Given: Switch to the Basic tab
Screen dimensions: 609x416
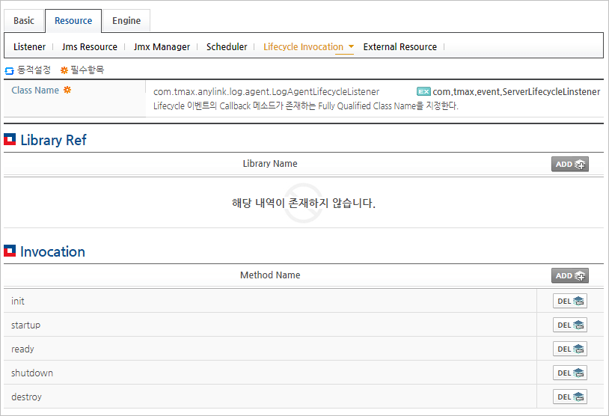Looking at the screenshot, I should click(24, 21).
